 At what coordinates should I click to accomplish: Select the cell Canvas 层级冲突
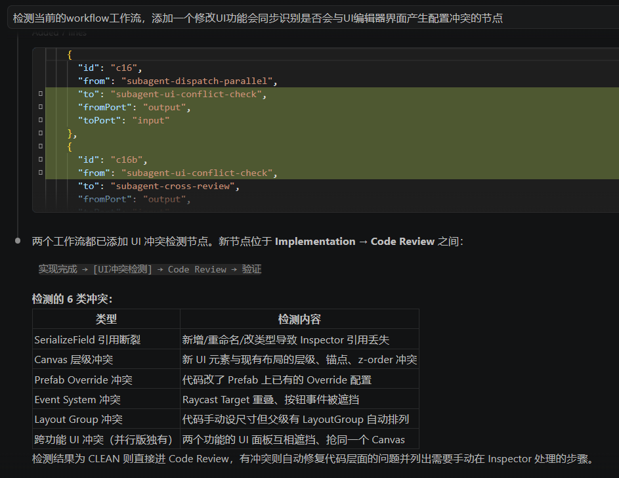coord(106,359)
